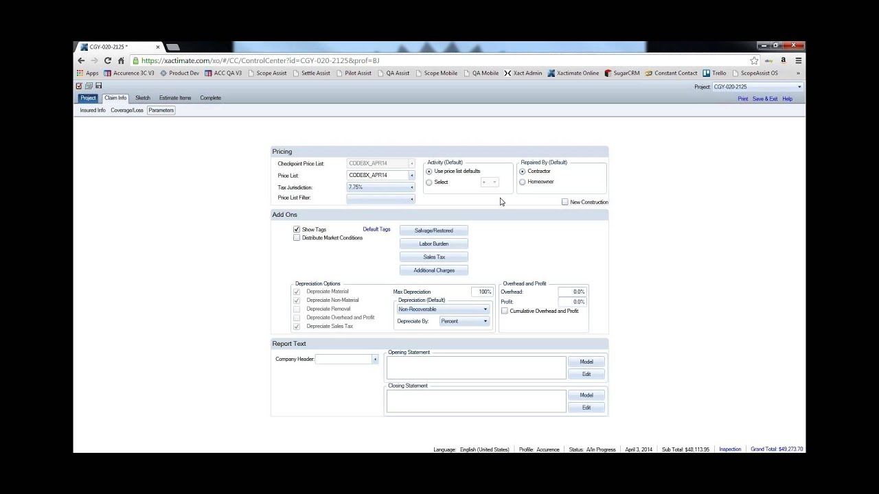The height and width of the screenshot is (494, 879).
Task: Open the Scope Assist bookmark
Action: (267, 73)
